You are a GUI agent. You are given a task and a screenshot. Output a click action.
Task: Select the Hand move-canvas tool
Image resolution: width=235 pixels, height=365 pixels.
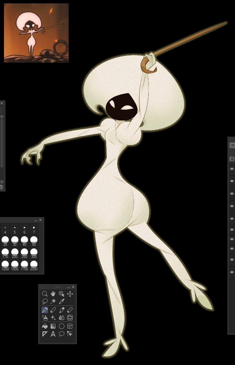(x=53, y=294)
